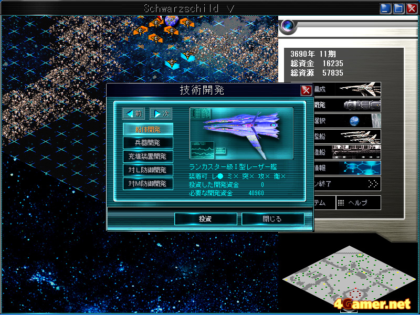This screenshot has width=420, height=315.
Task: Open the 充填装置開発 category
Action: point(148,156)
